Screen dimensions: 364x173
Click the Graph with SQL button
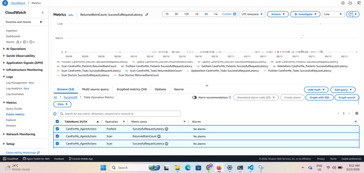[x=319, y=98]
